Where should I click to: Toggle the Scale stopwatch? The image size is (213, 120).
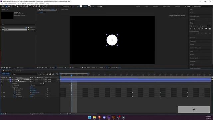coord(14,93)
